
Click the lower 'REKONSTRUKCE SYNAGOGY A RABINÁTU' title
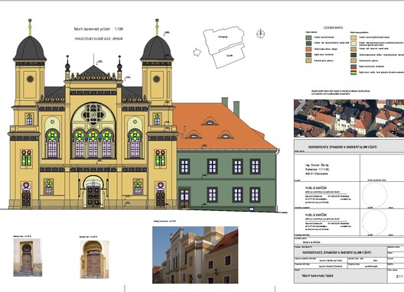tap(337, 252)
